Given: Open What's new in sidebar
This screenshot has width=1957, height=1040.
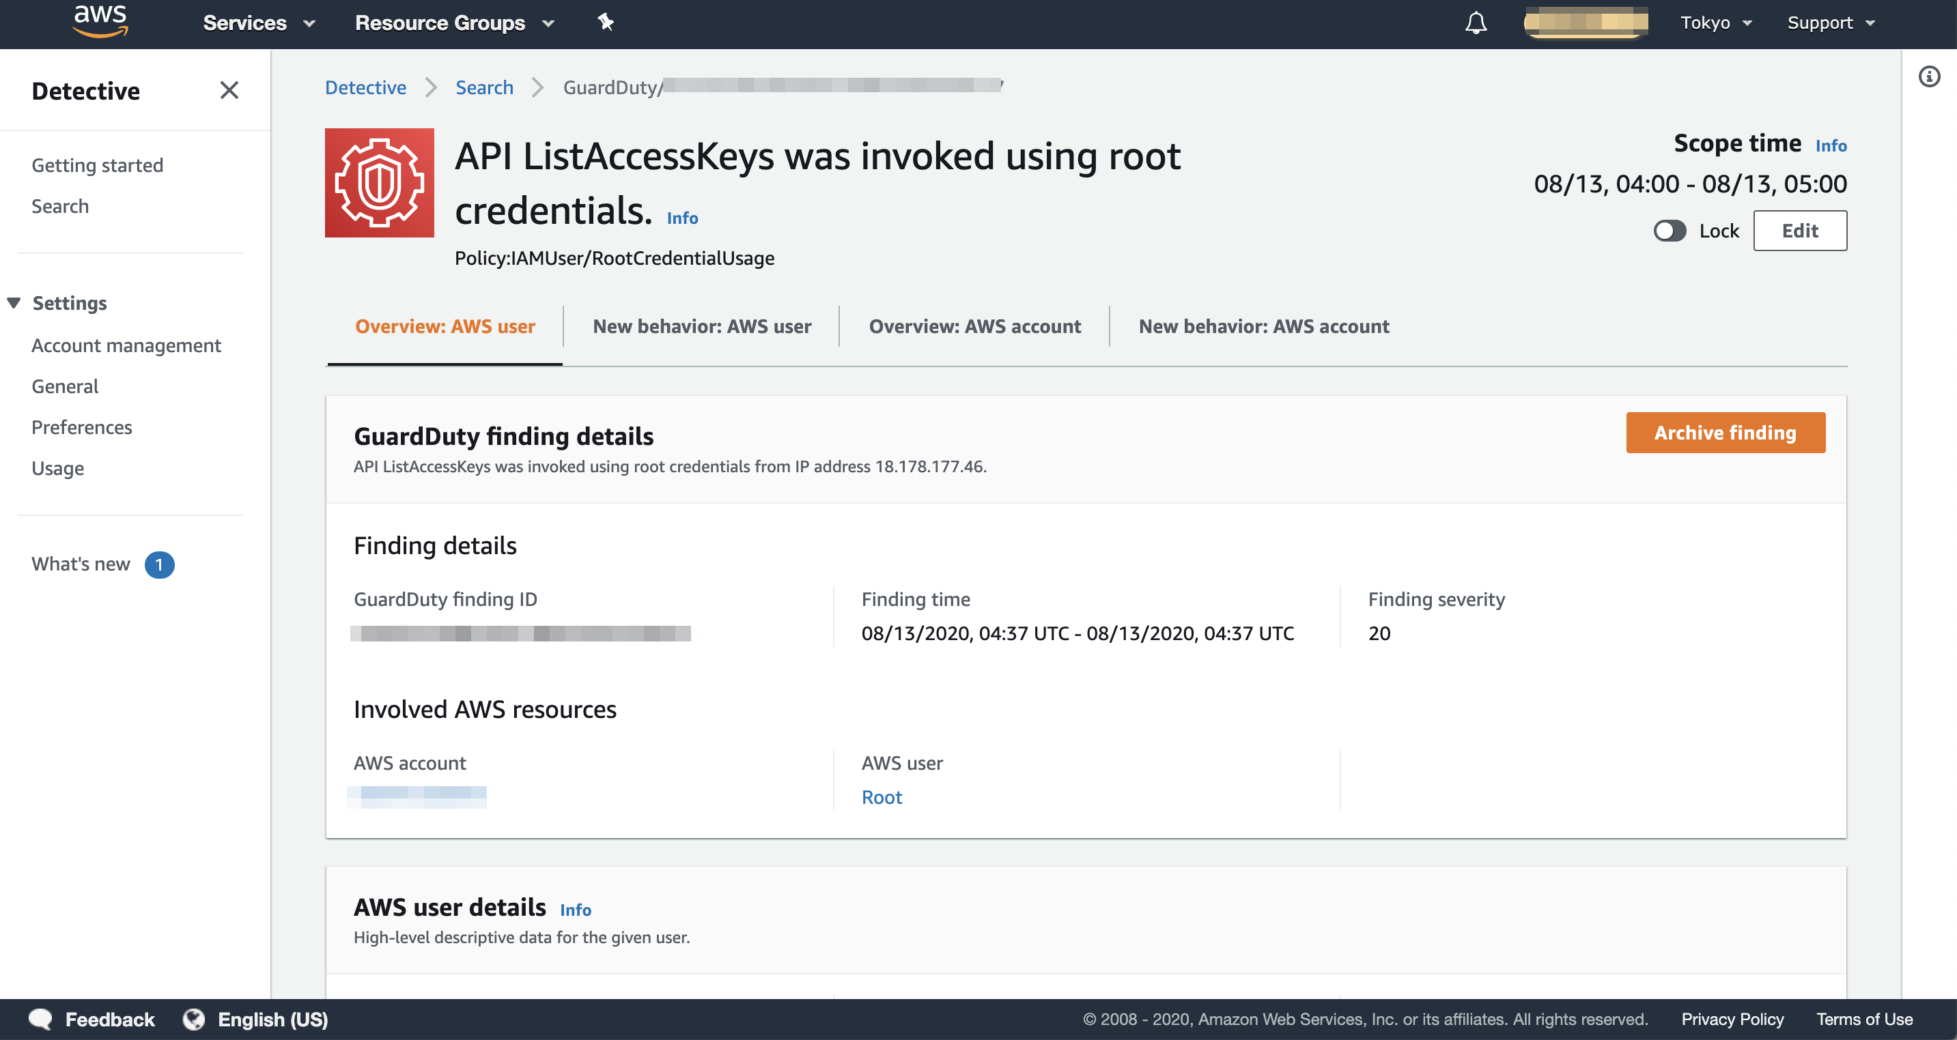Looking at the screenshot, I should [x=81, y=564].
